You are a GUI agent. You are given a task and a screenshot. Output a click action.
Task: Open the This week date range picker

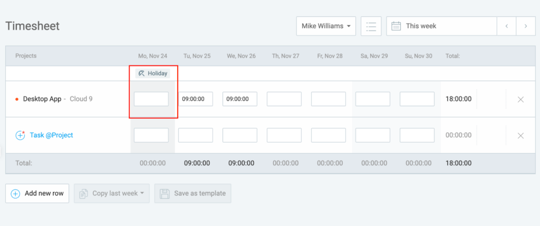pos(442,26)
